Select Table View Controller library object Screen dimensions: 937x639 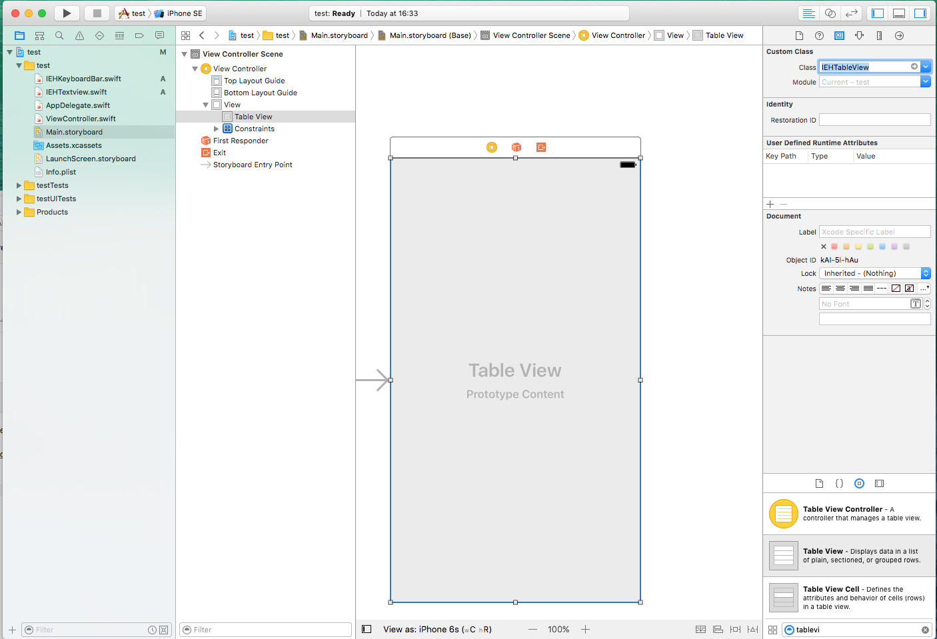[850, 514]
